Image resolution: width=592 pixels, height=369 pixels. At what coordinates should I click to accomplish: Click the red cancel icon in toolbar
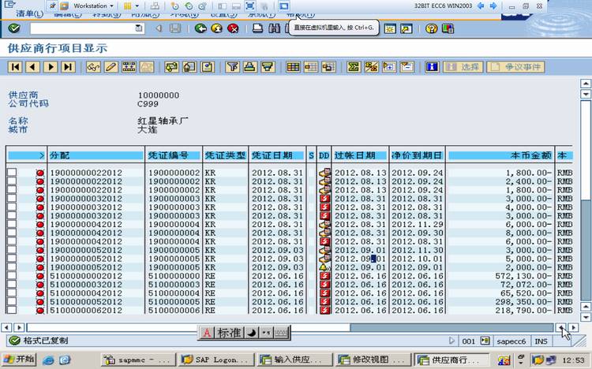pyautogui.click(x=233, y=28)
